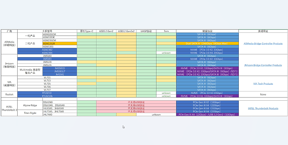Select the PCIe Gen III X4/USB 3.2 Gen2 cell

(207, 115)
